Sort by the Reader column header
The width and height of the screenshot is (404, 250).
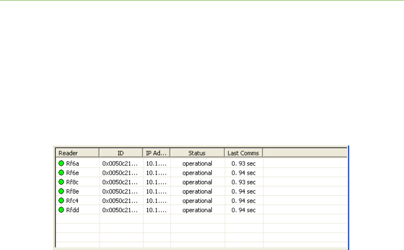click(x=78, y=153)
